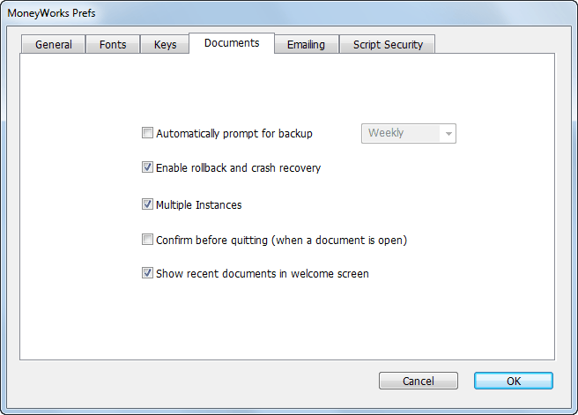
Task: Switch to the General tab
Action: [54, 44]
